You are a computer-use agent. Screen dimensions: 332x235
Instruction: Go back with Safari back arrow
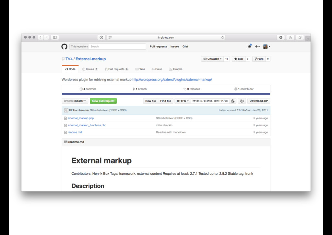pyautogui.click(x=41, y=37)
